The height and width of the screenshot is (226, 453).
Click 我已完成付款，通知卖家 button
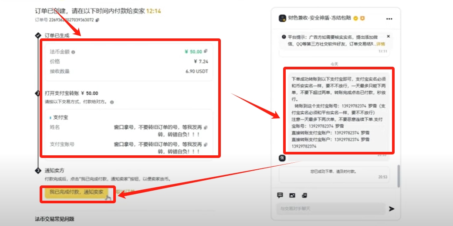(x=77, y=192)
